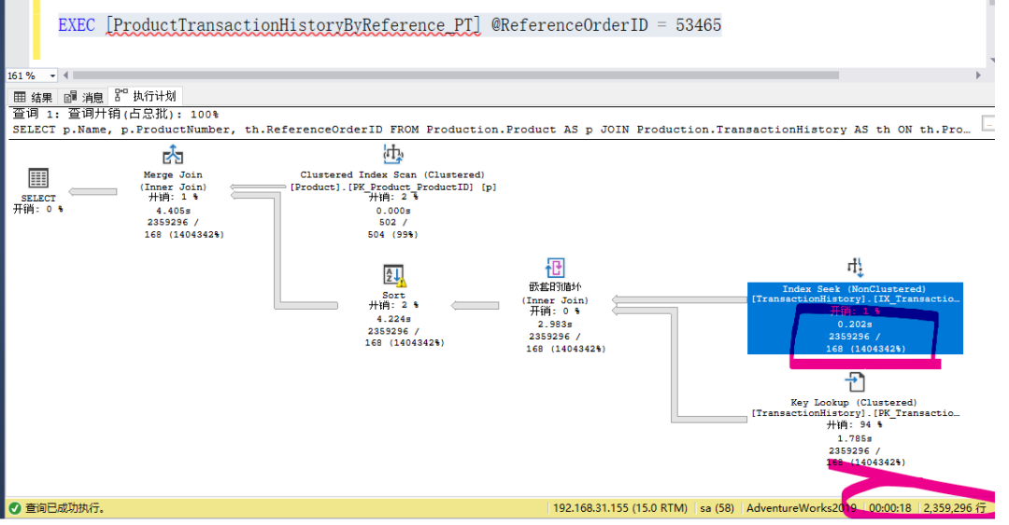Click 2,359,296 row count in status bar
1009x525 pixels.
pyautogui.click(x=954, y=508)
